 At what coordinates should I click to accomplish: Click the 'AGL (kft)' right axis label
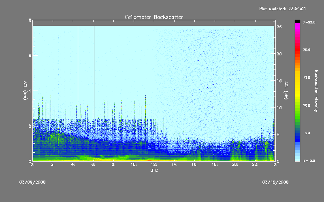(x=286, y=90)
